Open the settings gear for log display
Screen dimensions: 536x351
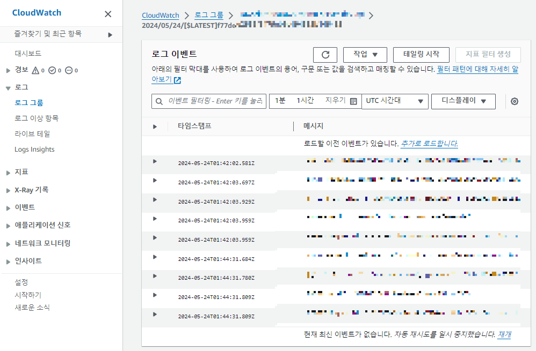(514, 101)
